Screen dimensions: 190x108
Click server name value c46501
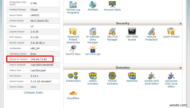pos(35,15)
